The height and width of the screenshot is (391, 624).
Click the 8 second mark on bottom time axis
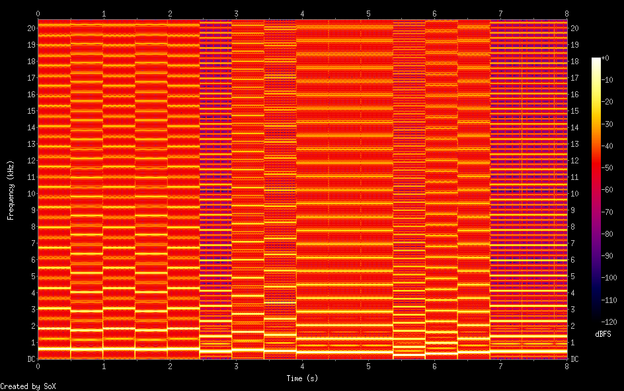pyautogui.click(x=566, y=365)
